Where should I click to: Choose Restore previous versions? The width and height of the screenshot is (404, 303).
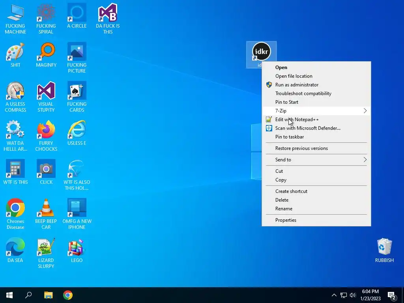pos(316,148)
